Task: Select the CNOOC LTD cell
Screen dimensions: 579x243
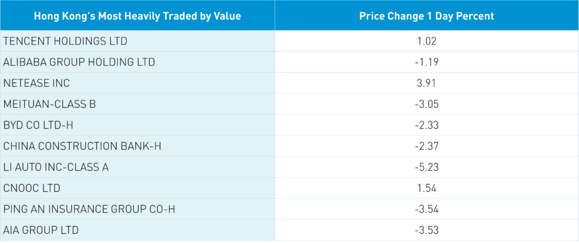Action: [32, 188]
